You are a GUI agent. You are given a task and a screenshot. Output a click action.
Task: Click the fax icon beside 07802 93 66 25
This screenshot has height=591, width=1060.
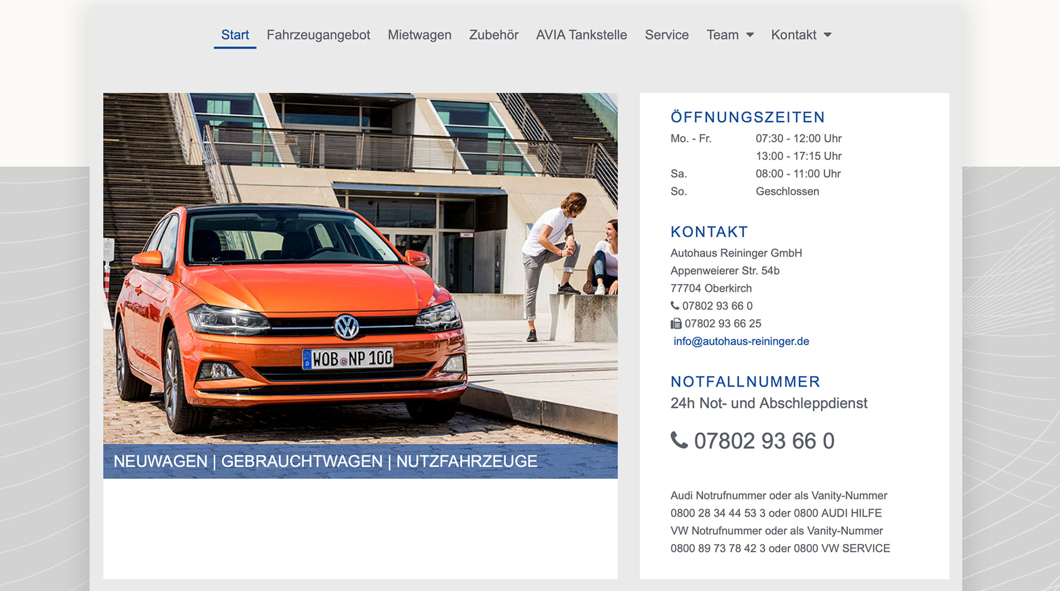(676, 324)
